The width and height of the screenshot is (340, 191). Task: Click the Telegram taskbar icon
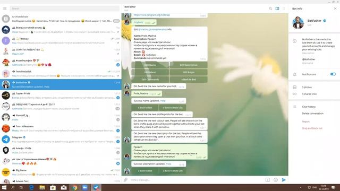click(96, 187)
